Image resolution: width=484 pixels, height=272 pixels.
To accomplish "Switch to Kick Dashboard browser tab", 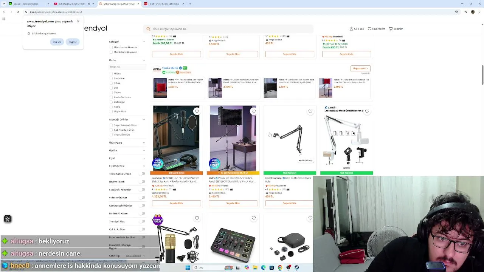I will (x=29, y=4).
